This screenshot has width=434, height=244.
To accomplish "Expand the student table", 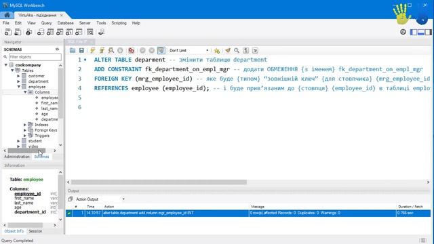I will pyautogui.click(x=18, y=141).
